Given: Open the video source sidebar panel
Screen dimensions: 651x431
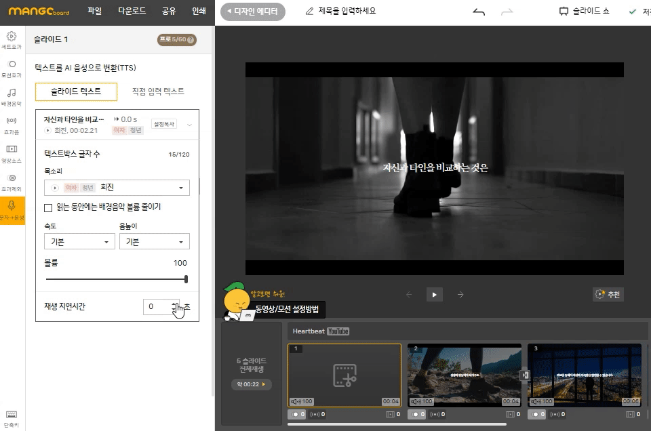Looking at the screenshot, I should click(x=12, y=154).
